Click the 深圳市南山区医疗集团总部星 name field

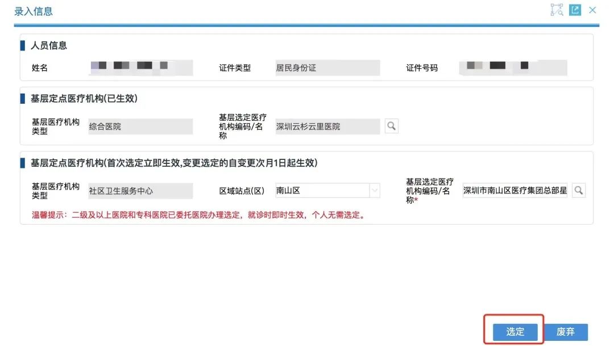tap(515, 191)
